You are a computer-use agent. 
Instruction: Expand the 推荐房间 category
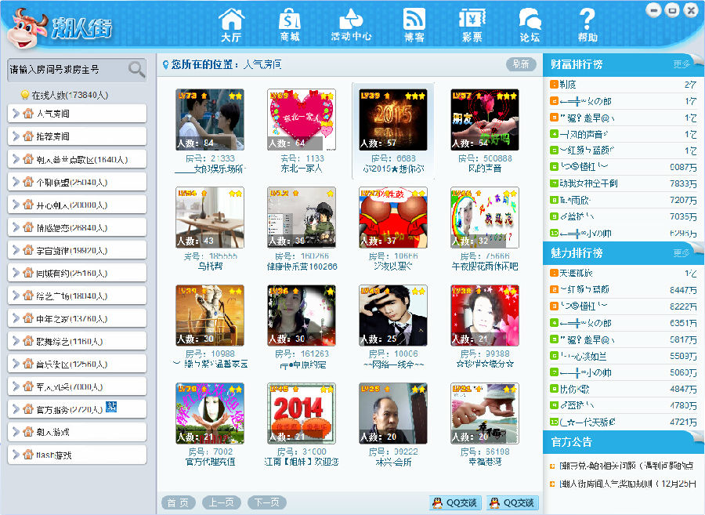16,136
